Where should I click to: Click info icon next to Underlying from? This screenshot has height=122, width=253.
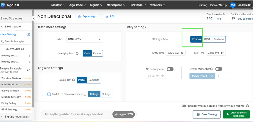[x=77, y=53]
